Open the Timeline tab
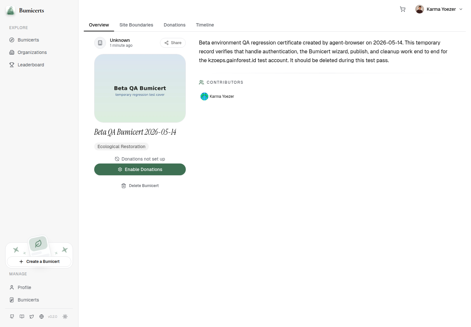 click(x=205, y=25)
